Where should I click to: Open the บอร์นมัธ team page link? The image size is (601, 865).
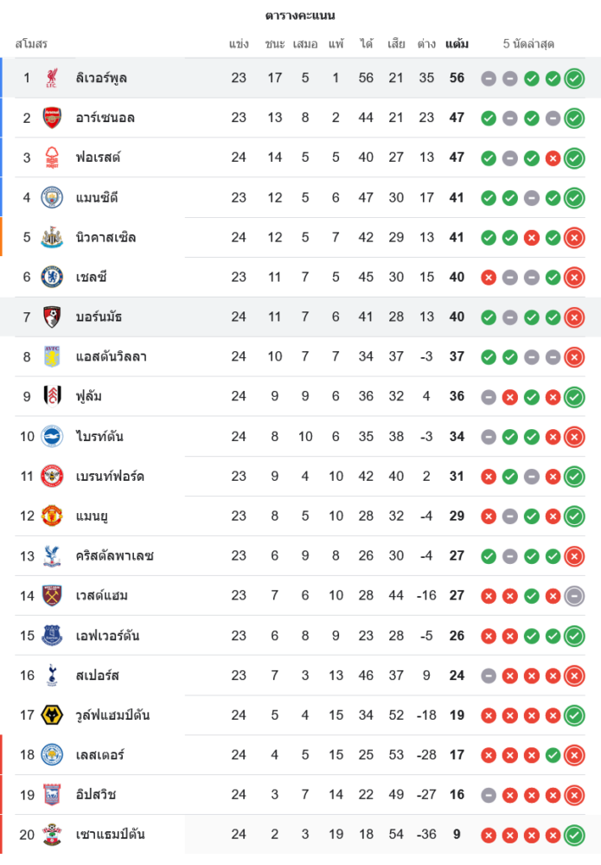click(x=99, y=317)
